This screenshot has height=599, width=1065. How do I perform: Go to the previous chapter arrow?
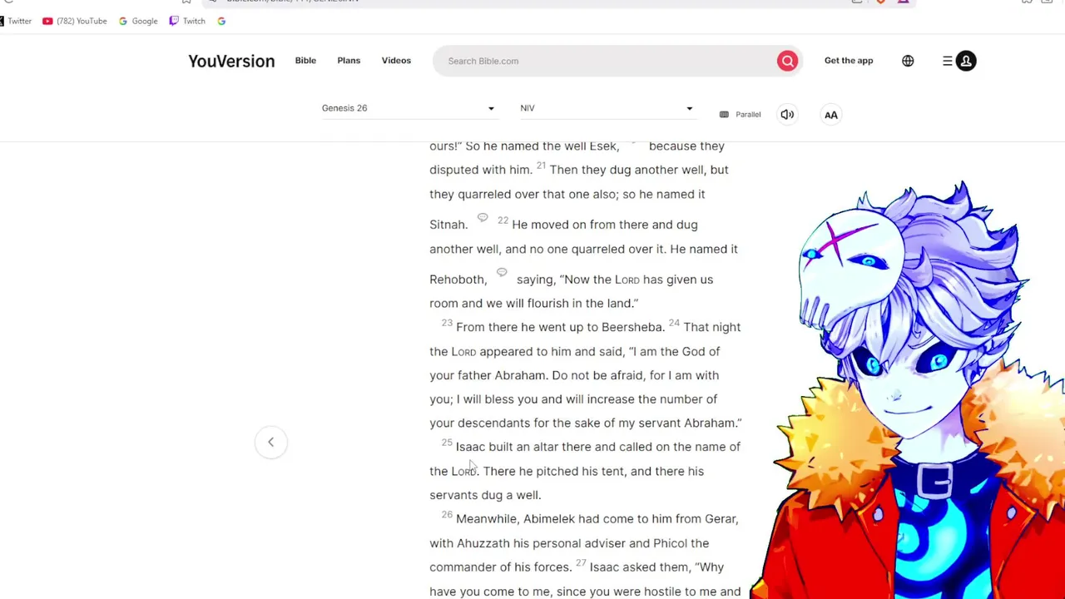[270, 442]
